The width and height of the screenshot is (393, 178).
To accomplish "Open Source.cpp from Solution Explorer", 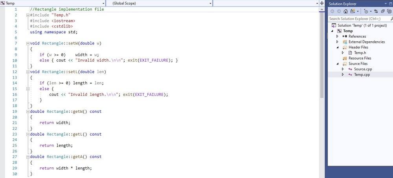I will click(363, 69).
